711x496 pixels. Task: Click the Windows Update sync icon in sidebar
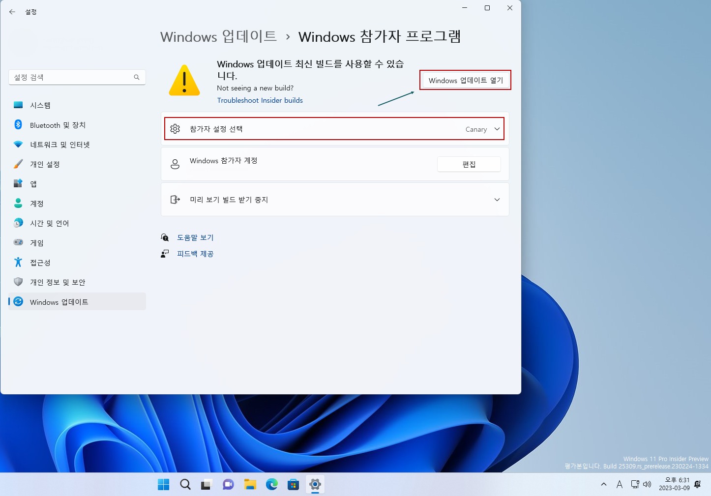pyautogui.click(x=18, y=301)
